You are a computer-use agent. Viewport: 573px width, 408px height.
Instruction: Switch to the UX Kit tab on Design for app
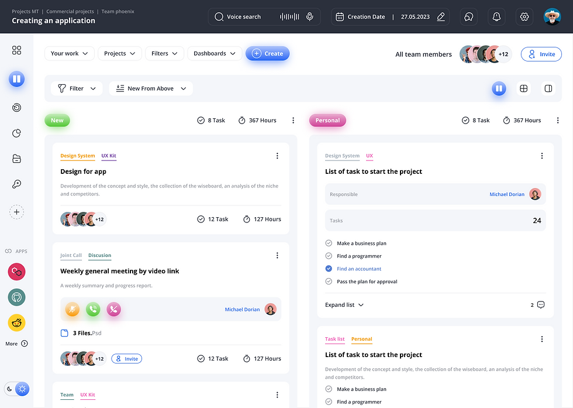tap(109, 156)
